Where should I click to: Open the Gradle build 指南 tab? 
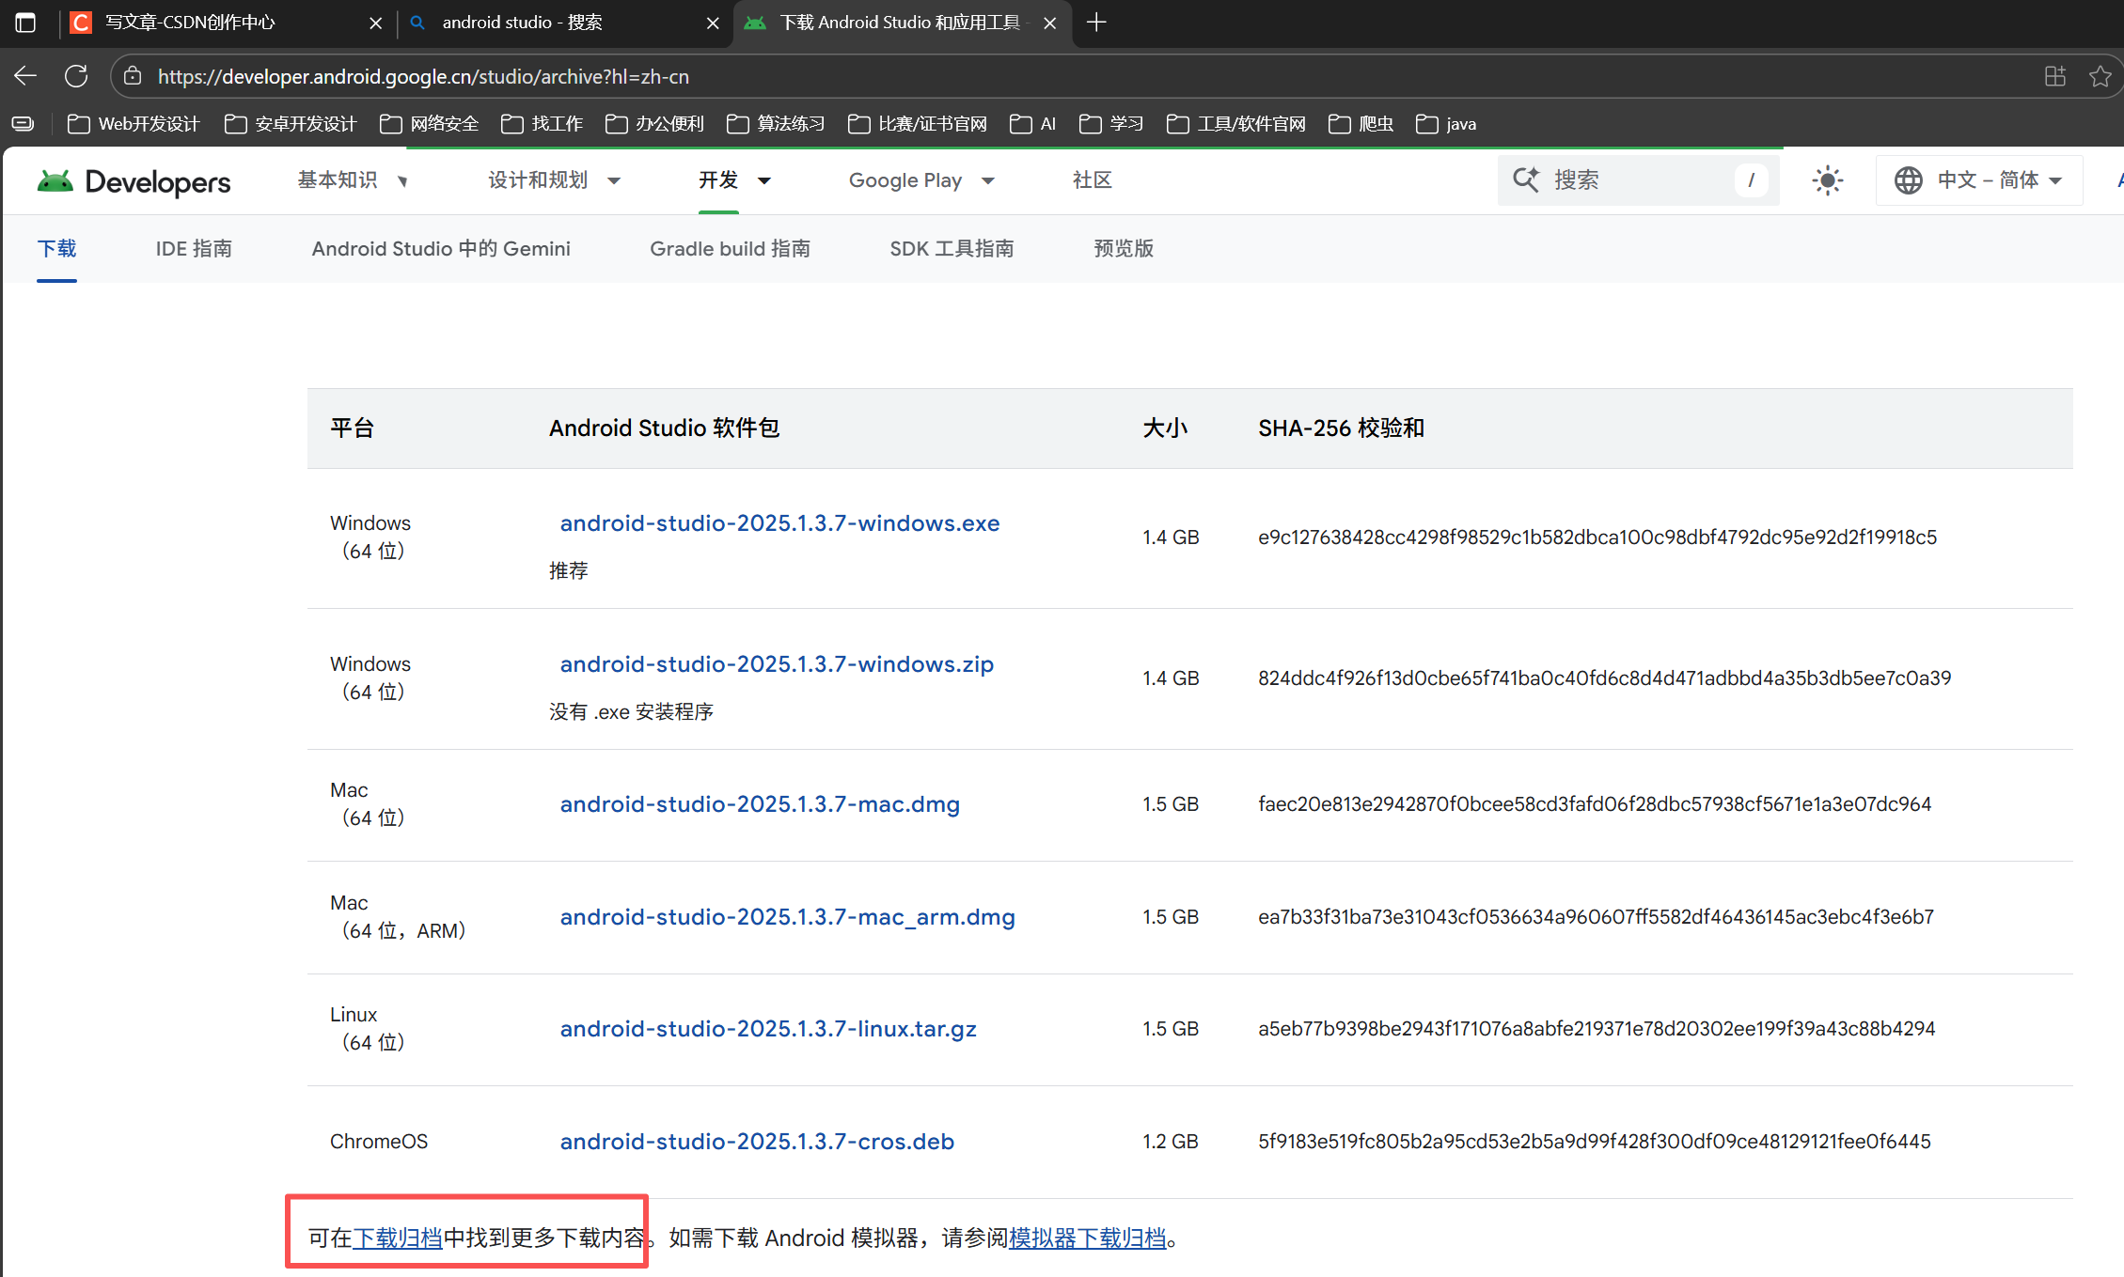click(730, 248)
